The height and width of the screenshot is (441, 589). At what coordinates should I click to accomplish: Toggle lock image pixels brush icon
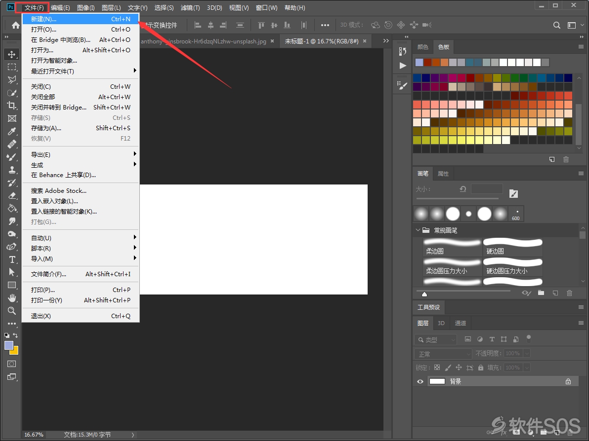point(448,367)
